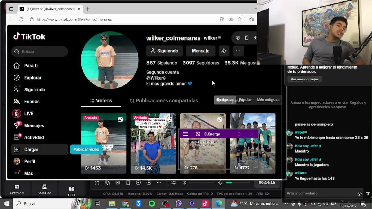Click Mensaje button on profile
372x209 pixels.
click(200, 51)
